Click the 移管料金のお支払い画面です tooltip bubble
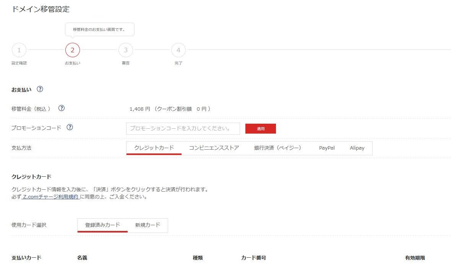451x263 pixels. 99,29
